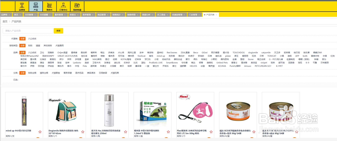Image resolution: width=337 pixels, height=141 pixels.
Task: Choose the HELIOS brand filter
Action: [x=193, y=66]
